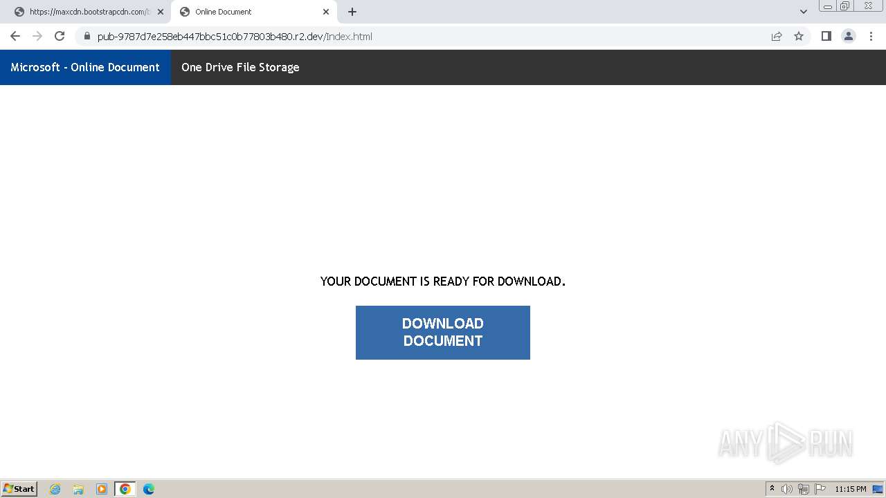Minimize the Chrome window
886x498 pixels.
(828, 6)
